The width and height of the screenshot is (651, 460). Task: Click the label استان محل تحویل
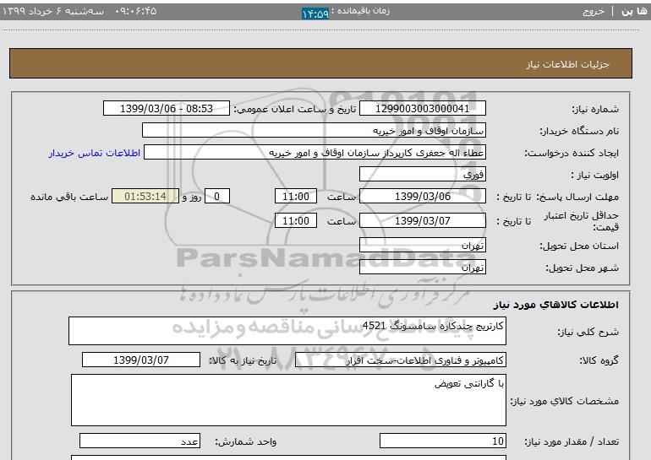click(x=579, y=246)
